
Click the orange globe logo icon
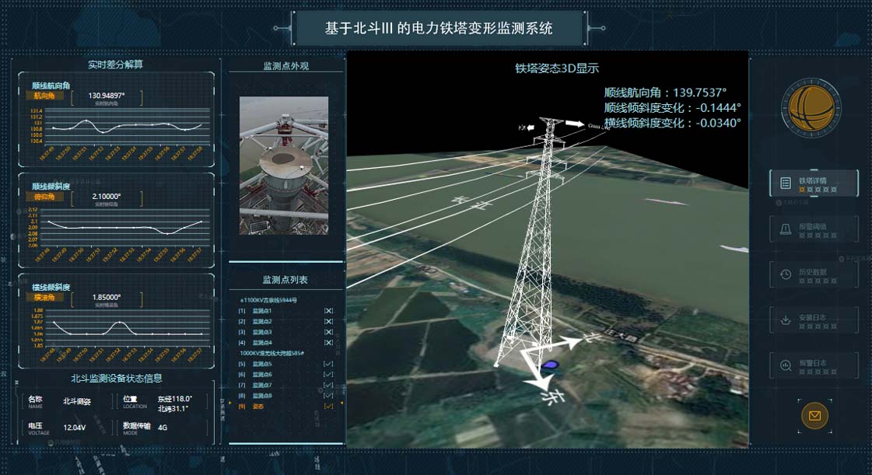tap(810, 108)
